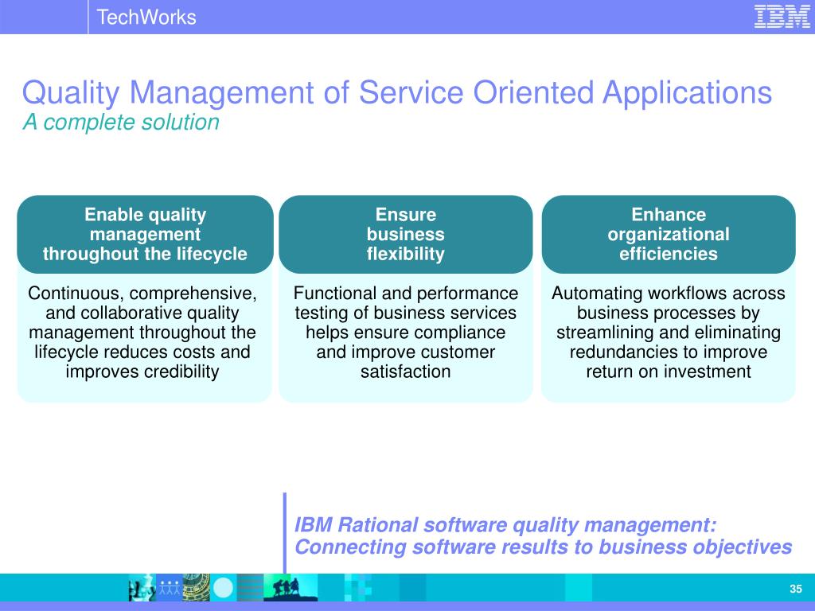The width and height of the screenshot is (815, 611).
Task: Select 'Connecting software results to business objectives'
Action: 543,547
